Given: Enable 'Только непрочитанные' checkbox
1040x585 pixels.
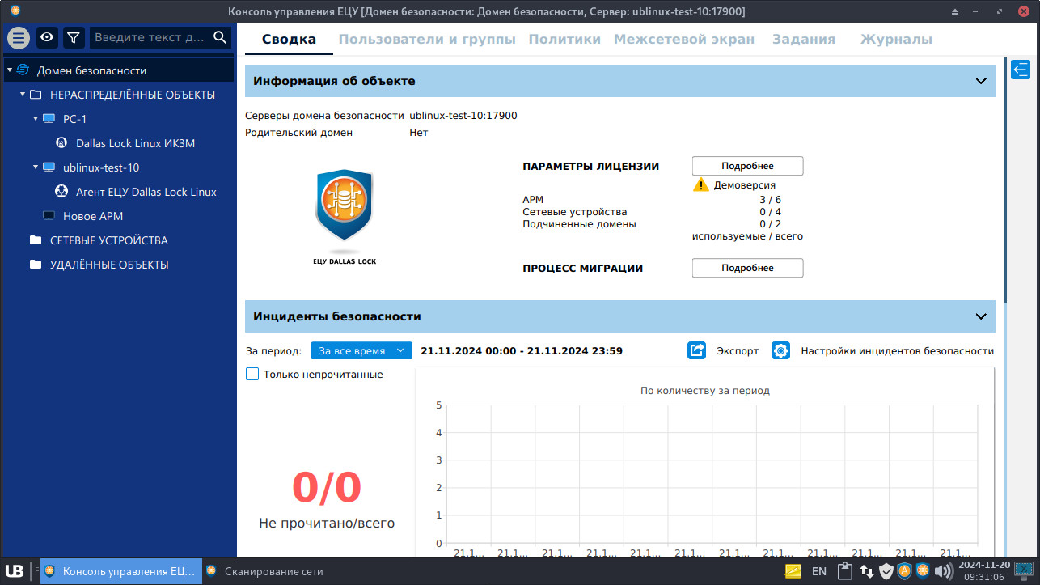Looking at the screenshot, I should [252, 374].
